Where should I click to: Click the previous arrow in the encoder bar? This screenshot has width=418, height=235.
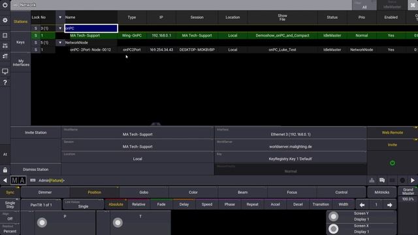click(x=362, y=205)
